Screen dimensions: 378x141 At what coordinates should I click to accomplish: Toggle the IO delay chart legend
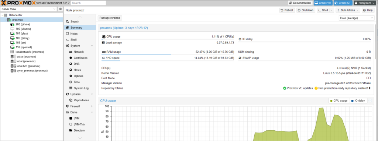(x=358, y=101)
